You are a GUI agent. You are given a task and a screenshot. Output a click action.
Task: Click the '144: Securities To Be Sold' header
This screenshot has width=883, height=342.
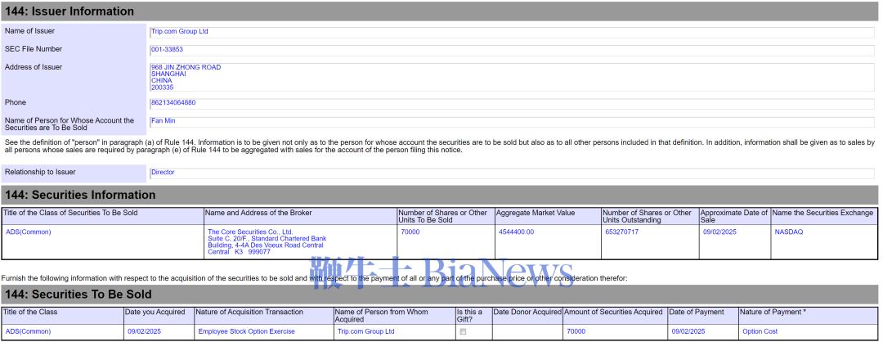pyautogui.click(x=78, y=295)
